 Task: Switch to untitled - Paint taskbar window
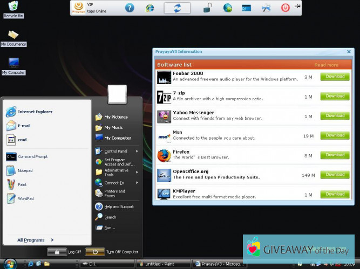pyautogui.click(x=163, y=264)
